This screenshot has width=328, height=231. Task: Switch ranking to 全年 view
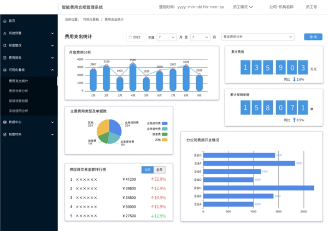click(x=159, y=170)
